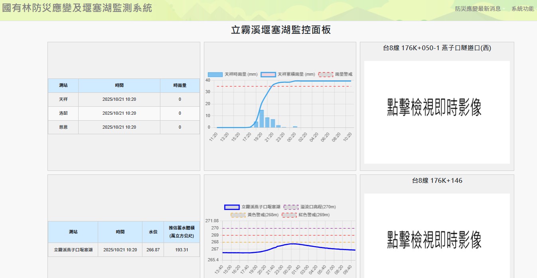
Task: Click the 黃色警戒(268m) legend swatch
Action: [x=238, y=215]
